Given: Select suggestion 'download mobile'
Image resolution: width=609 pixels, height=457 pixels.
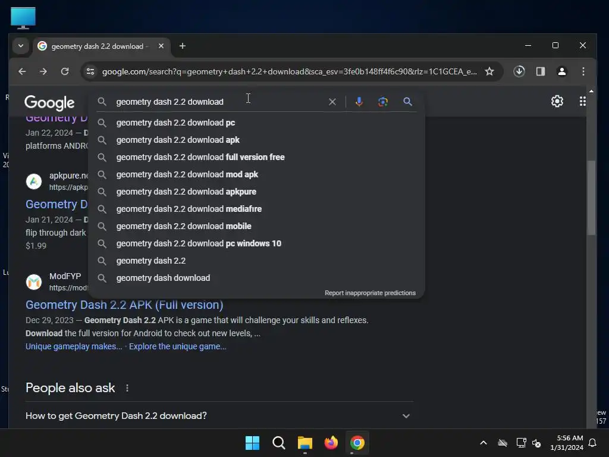Looking at the screenshot, I should point(256,226).
